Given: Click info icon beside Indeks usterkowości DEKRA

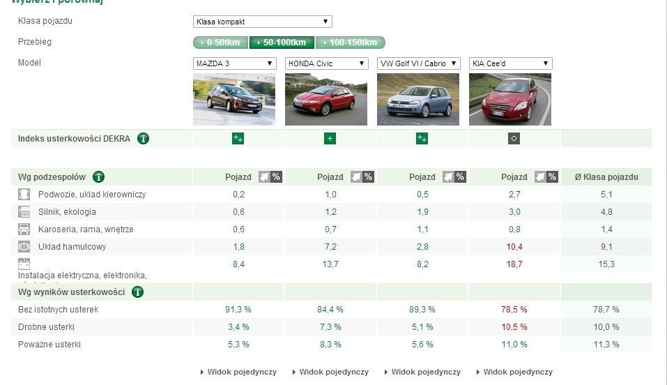Looking at the screenshot, I should pyautogui.click(x=144, y=138).
